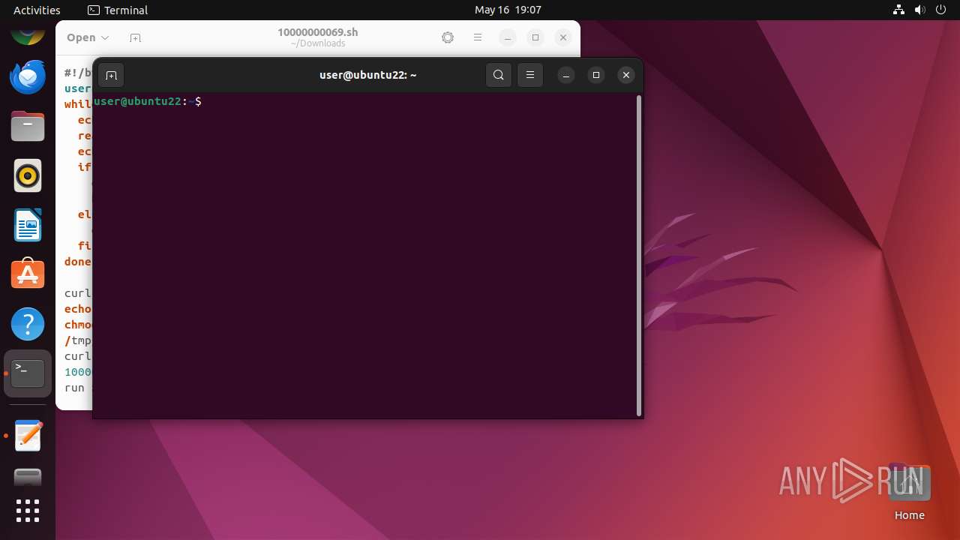Viewport: 960px width, 540px height.
Task: Open a new terminal tab
Action: tap(111, 75)
